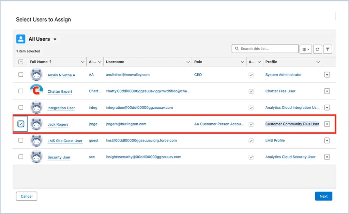Open the LMS Profile link
The width and height of the screenshot is (349, 214).
[x=275, y=141]
